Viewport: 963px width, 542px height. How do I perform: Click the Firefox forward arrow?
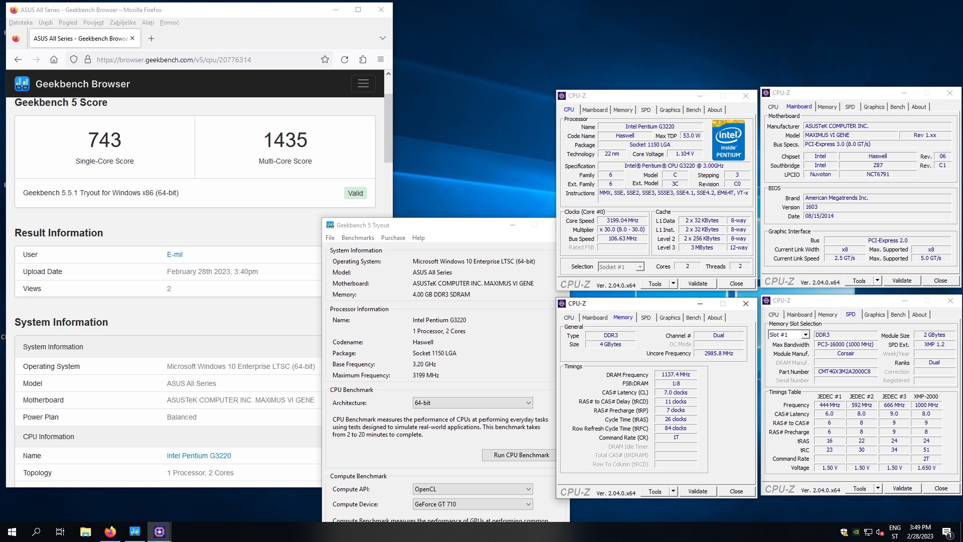click(x=36, y=59)
